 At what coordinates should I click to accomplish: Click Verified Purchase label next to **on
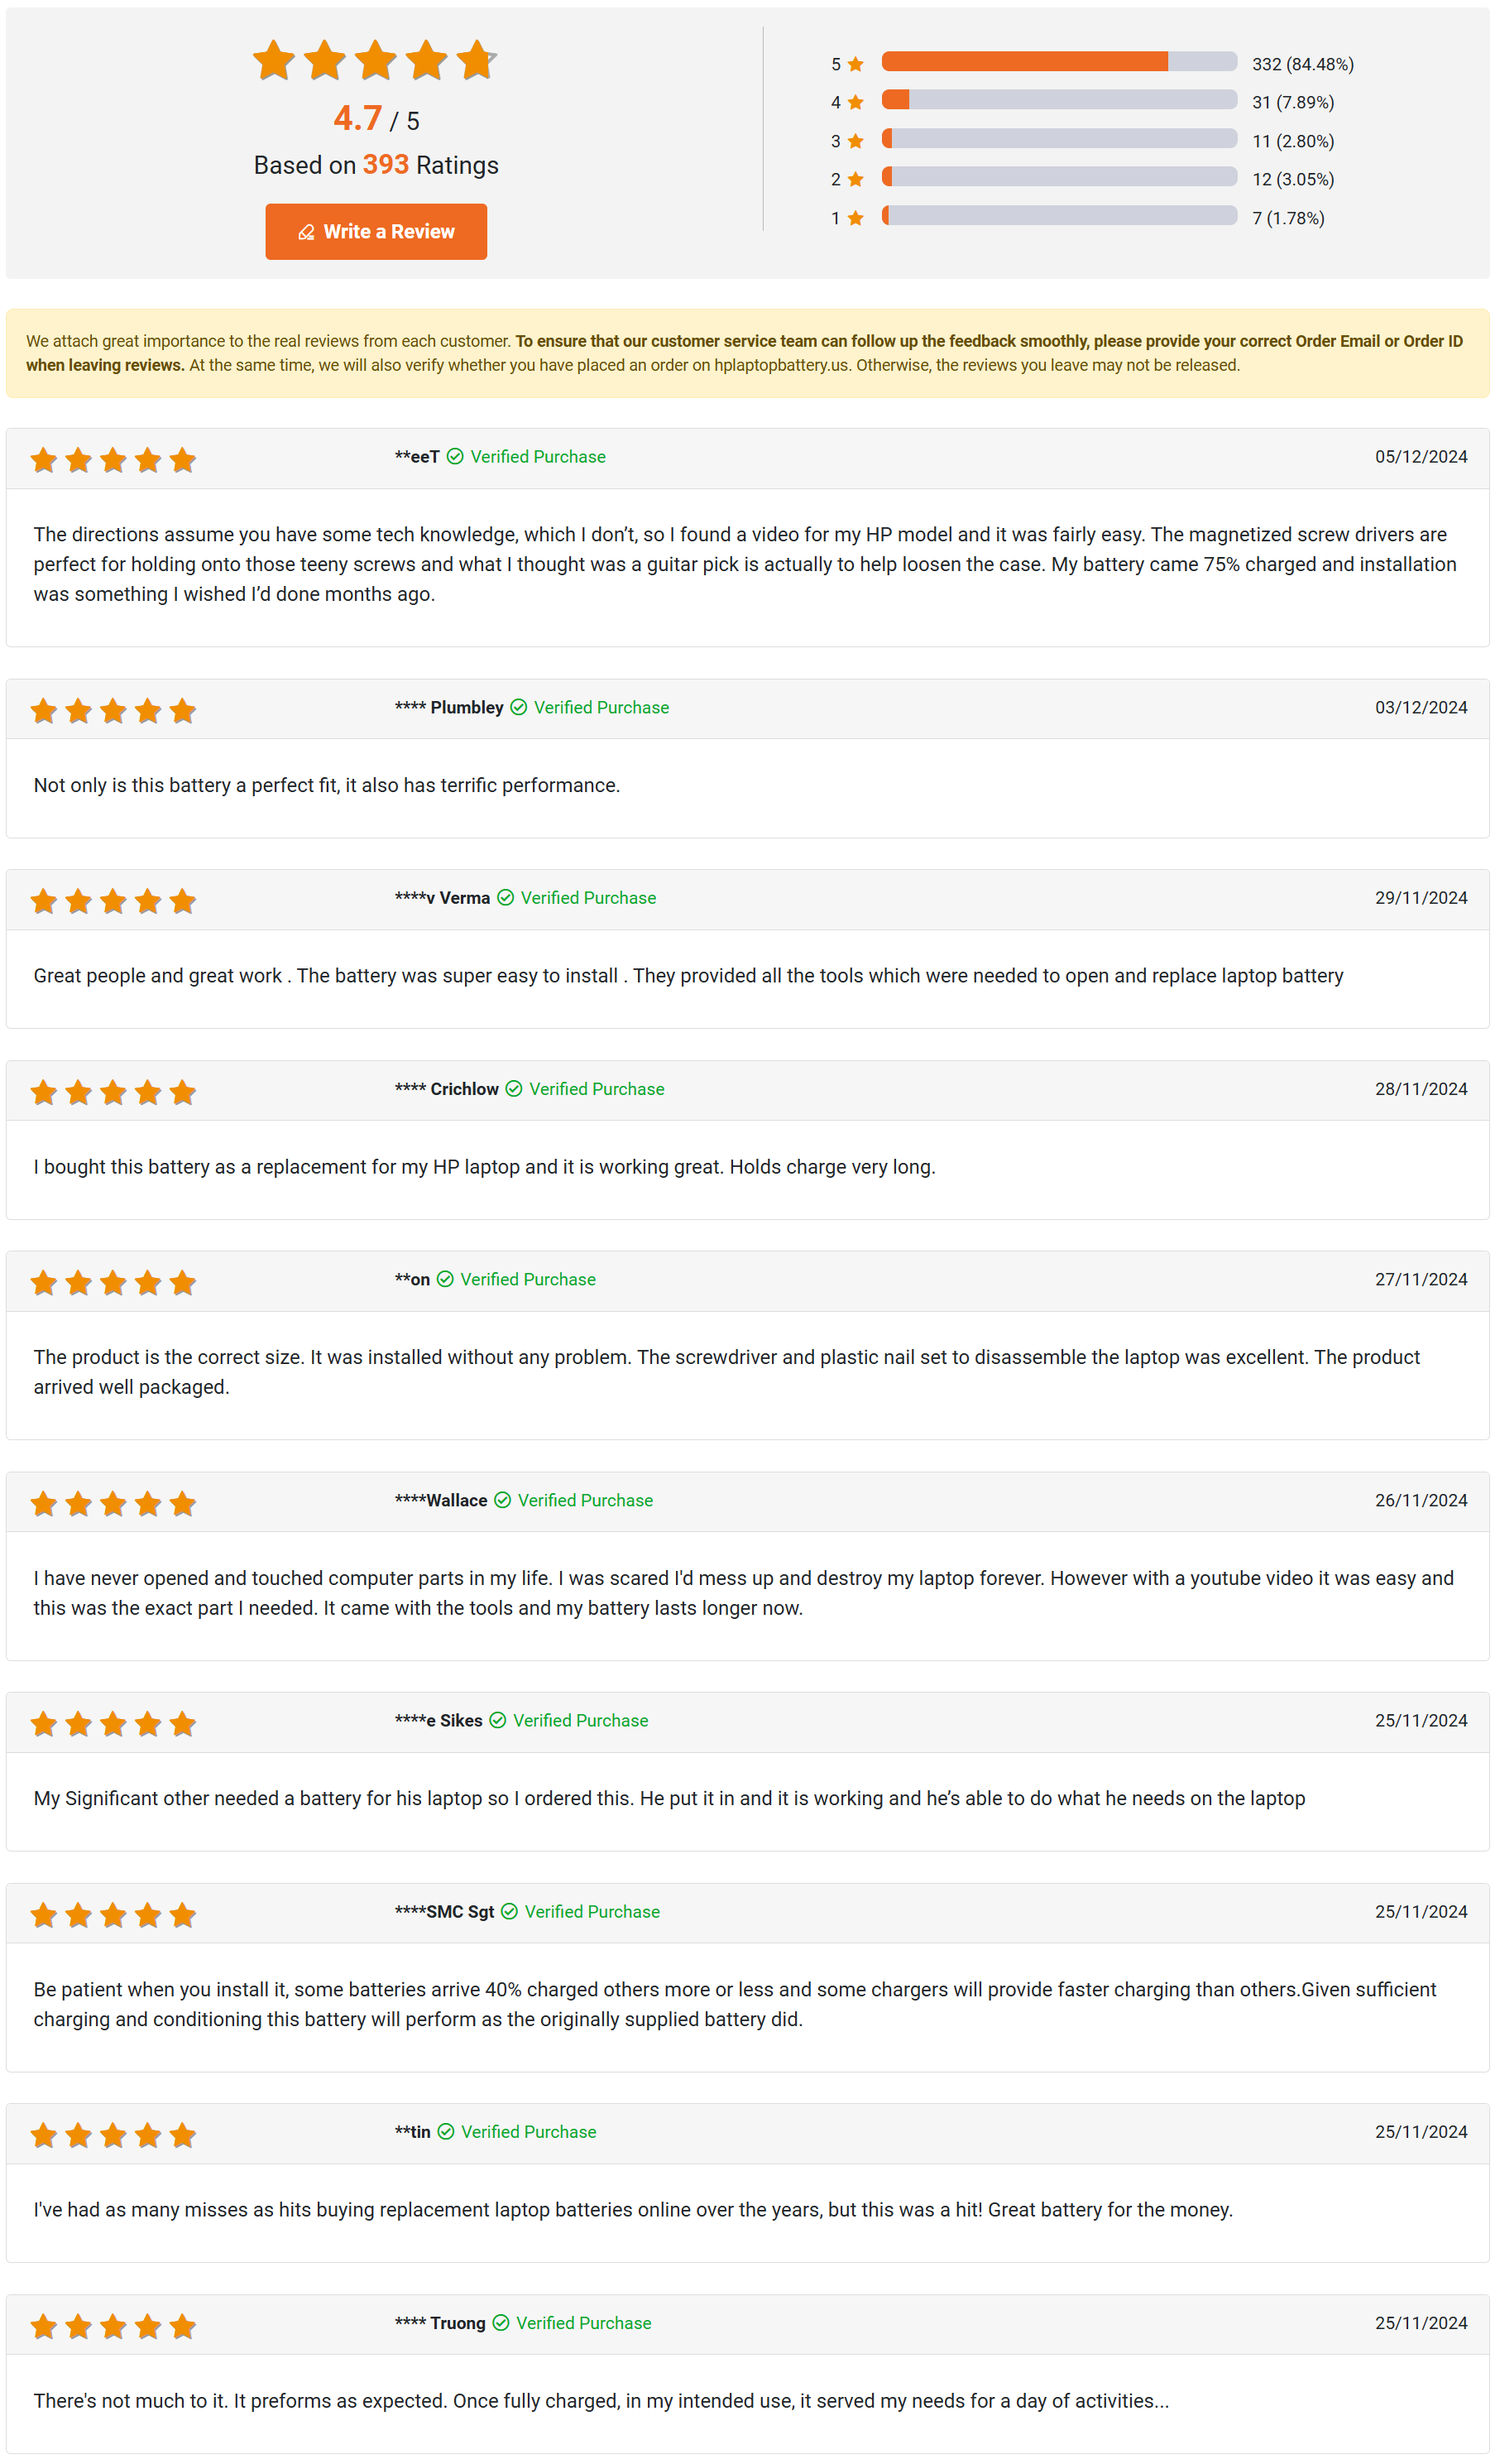tap(528, 1280)
